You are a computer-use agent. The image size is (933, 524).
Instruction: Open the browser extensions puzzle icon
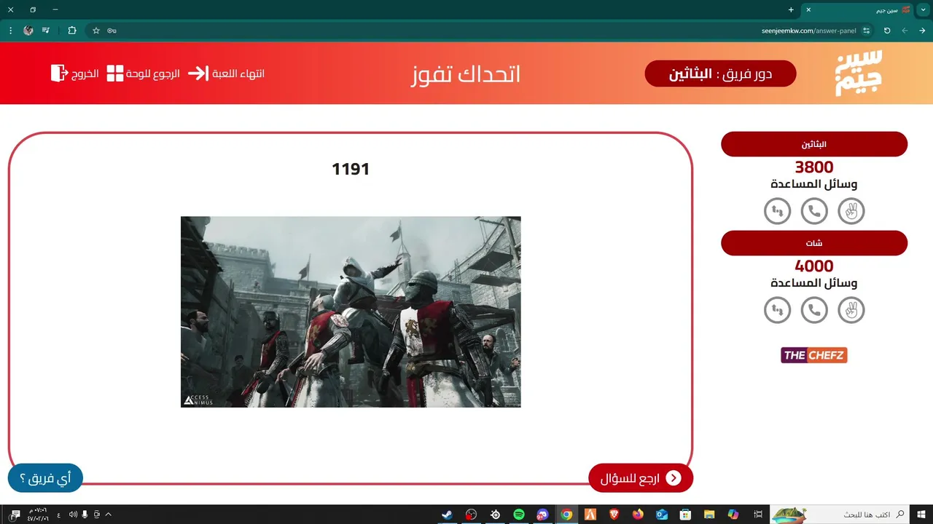(x=71, y=31)
